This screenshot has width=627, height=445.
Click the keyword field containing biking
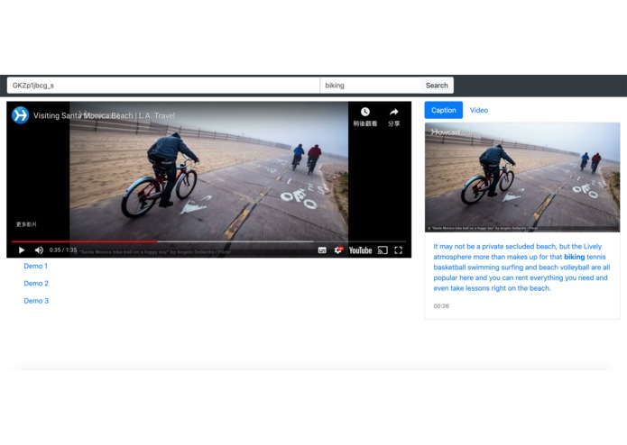370,86
